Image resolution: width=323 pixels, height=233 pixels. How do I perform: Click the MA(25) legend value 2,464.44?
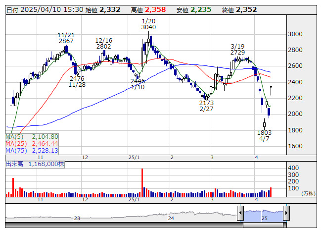tap(45, 143)
